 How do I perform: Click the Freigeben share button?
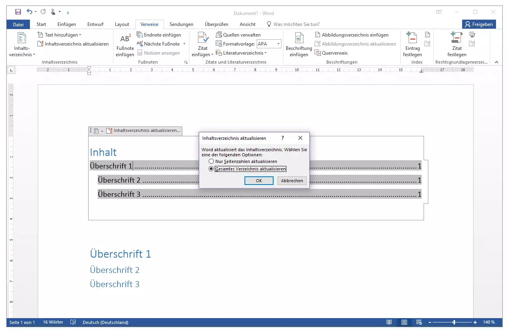[x=479, y=24]
